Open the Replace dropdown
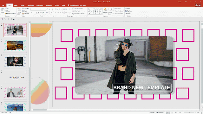 click(x=129, y=11)
